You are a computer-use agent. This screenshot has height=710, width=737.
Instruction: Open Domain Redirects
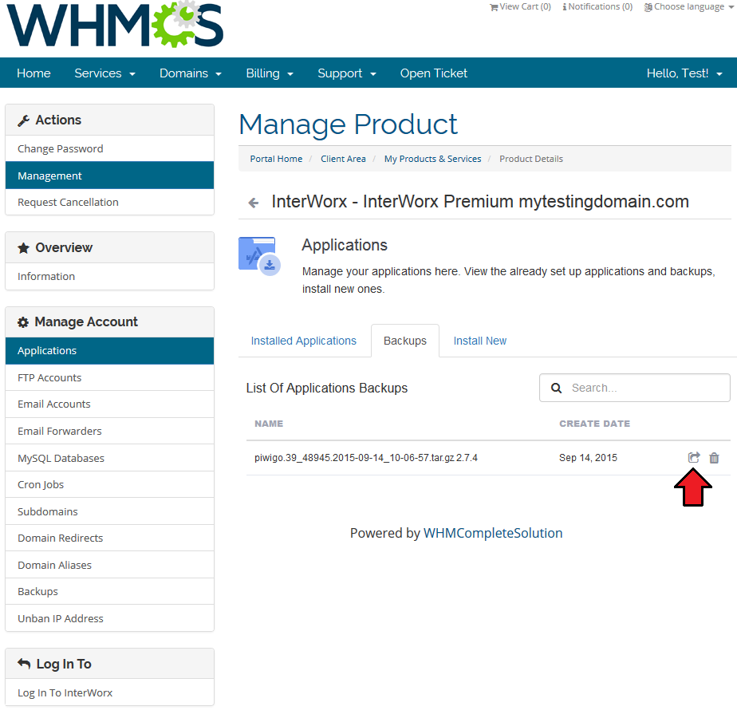point(109,538)
